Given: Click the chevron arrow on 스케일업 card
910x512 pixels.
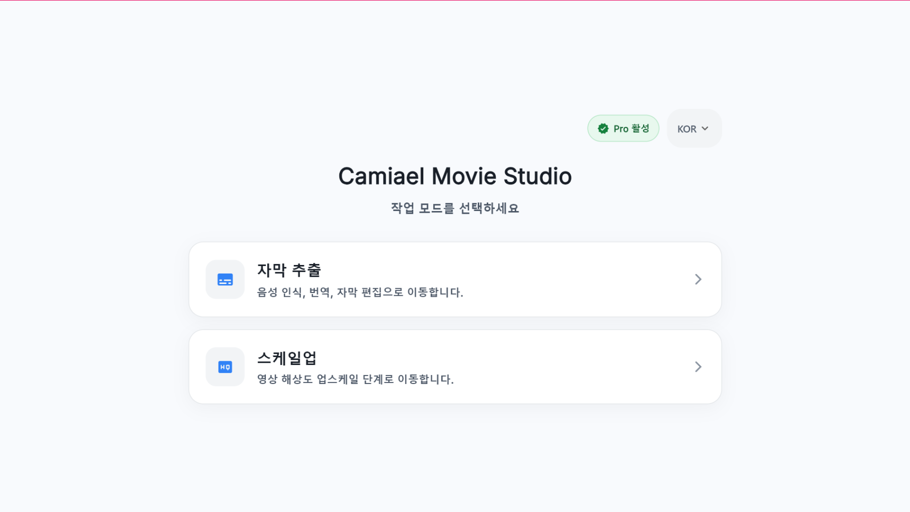Looking at the screenshot, I should tap(698, 367).
